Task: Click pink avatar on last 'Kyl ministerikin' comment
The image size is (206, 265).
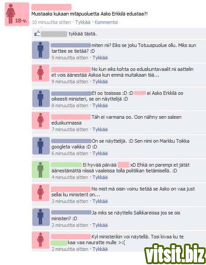Action: (41, 240)
